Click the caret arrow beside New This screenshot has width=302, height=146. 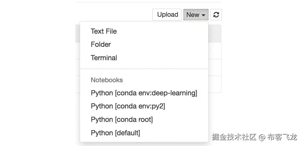pos(203,15)
